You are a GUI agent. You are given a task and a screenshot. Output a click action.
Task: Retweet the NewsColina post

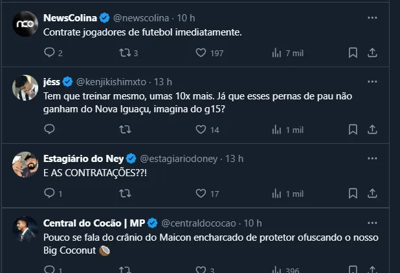[x=126, y=53]
